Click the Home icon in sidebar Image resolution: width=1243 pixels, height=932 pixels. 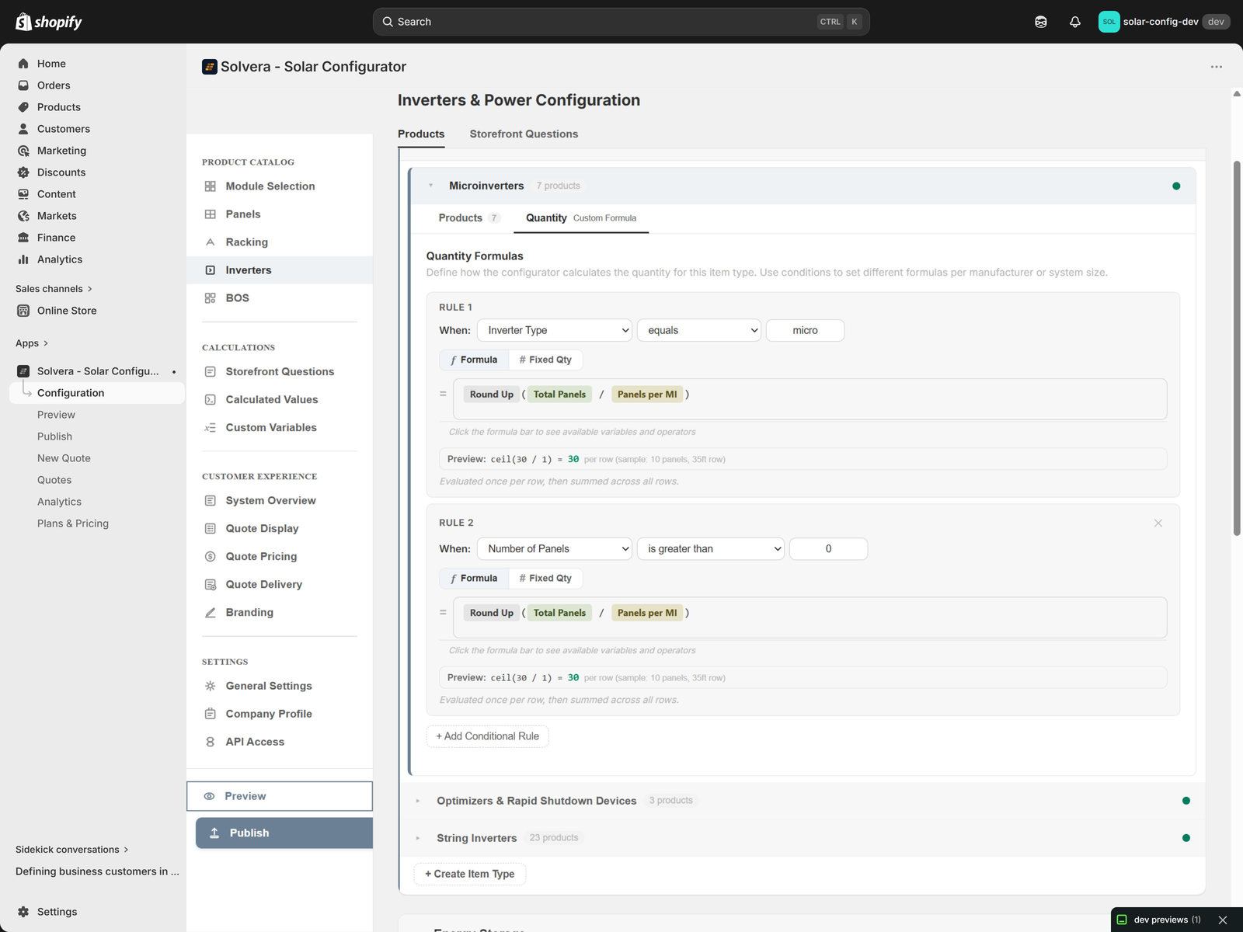point(23,64)
